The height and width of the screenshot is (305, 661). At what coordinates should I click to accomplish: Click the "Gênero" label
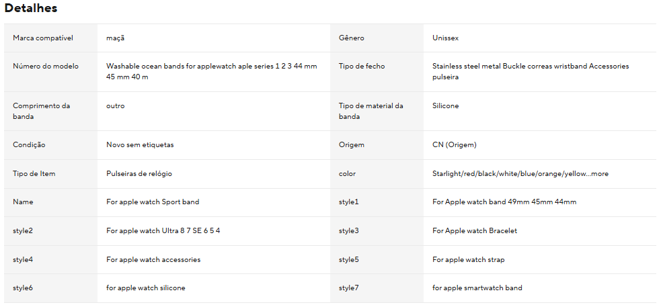(352, 38)
